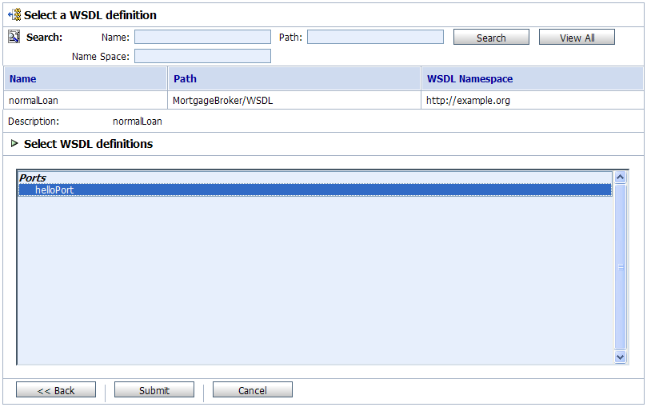This screenshot has height=407, width=647.
Task: Click MortgageBroker/WSDL path cell
Action: [x=294, y=100]
